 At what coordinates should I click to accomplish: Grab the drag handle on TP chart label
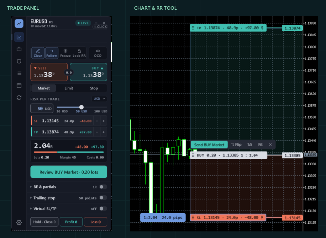tap(193, 28)
